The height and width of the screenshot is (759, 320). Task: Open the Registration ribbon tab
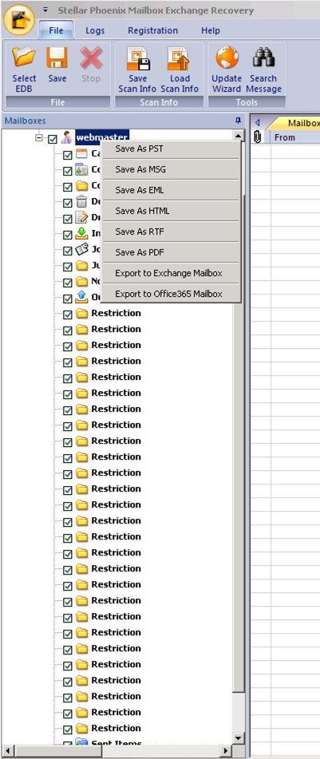[x=153, y=30]
